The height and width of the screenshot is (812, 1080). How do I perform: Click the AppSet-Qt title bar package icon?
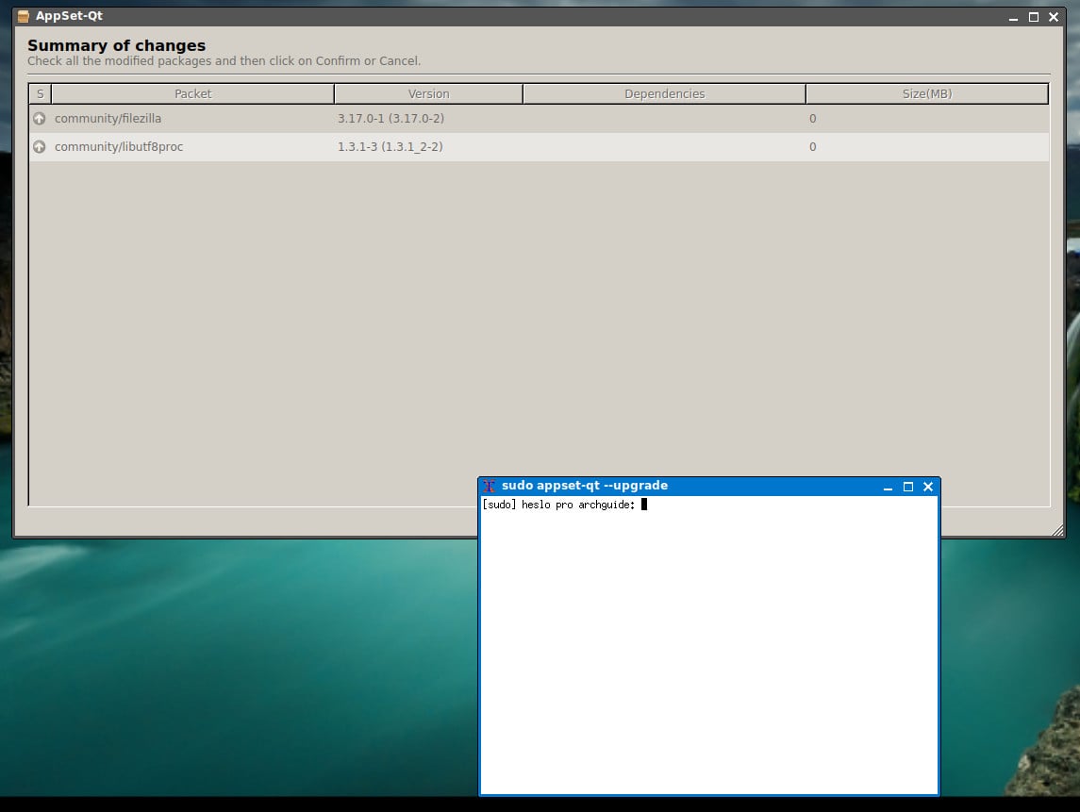pyautogui.click(x=24, y=17)
